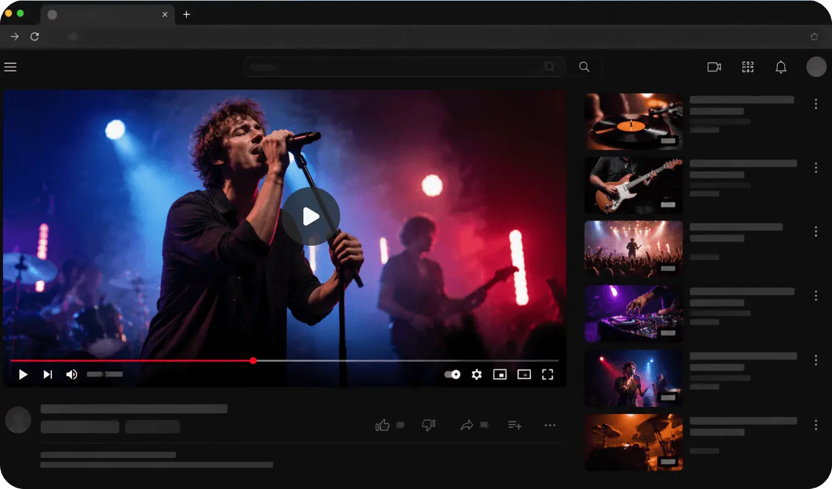Share the video using the arrow icon
832x489 pixels.
coord(467,425)
